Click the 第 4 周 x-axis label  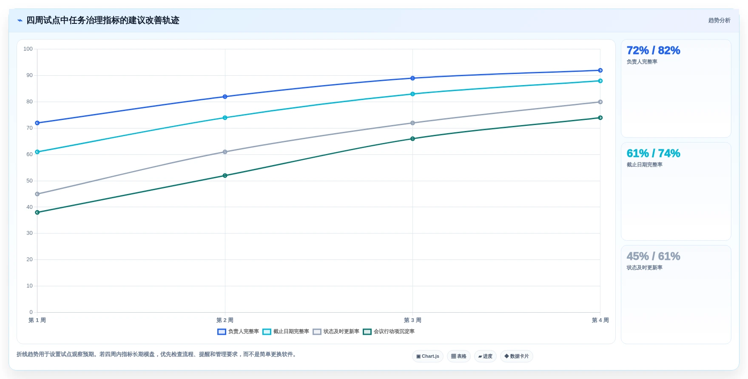600,320
